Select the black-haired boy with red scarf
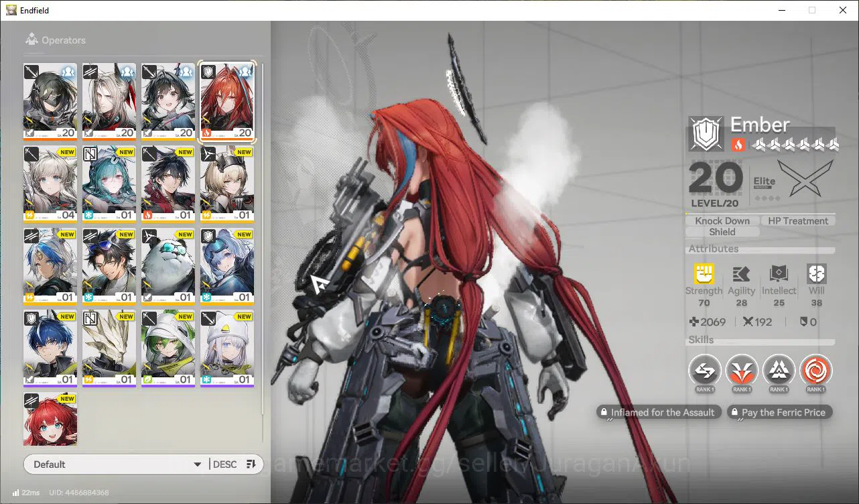 [x=168, y=184]
